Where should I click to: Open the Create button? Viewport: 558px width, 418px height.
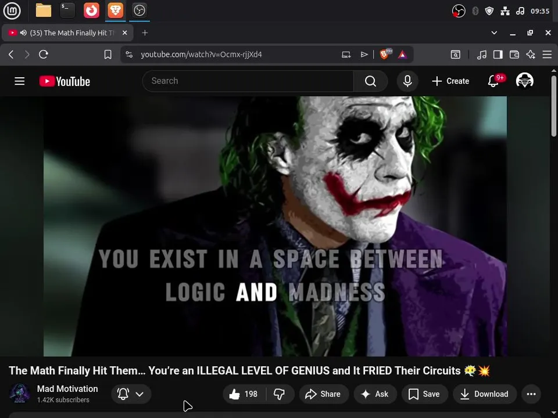pos(450,81)
